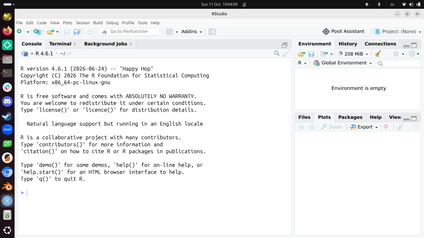The width and height of the screenshot is (424, 238).
Task: Click the Create a project icon
Action: coord(37,32)
